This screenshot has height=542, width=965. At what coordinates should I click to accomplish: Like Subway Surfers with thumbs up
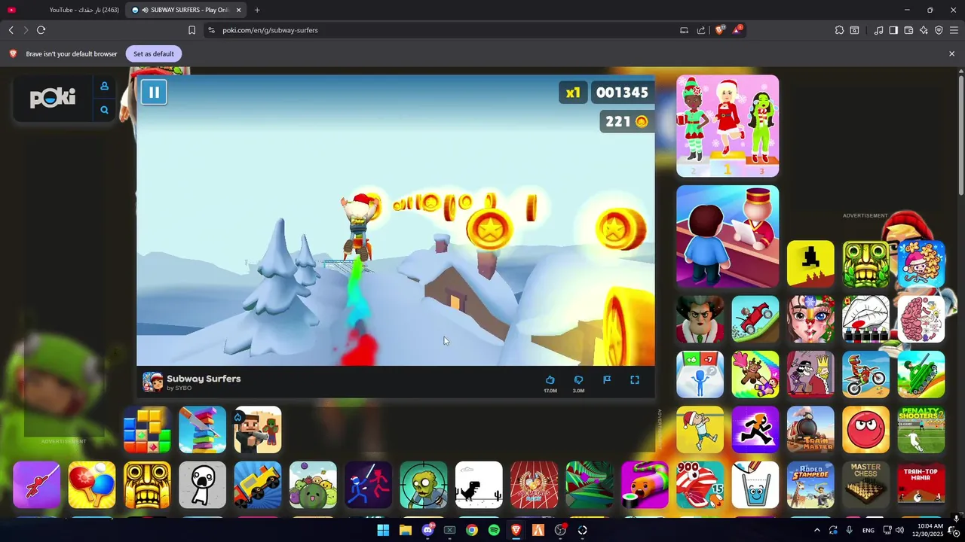click(550, 380)
